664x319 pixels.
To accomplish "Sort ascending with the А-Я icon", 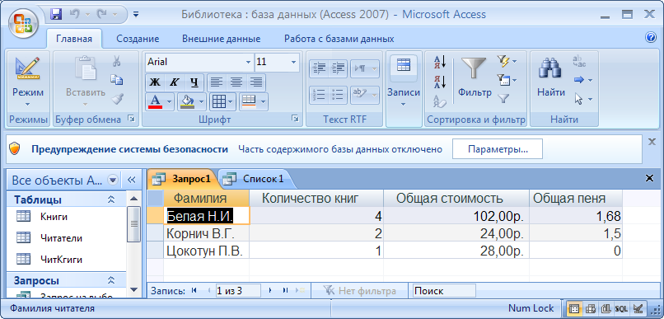I will click(x=440, y=62).
